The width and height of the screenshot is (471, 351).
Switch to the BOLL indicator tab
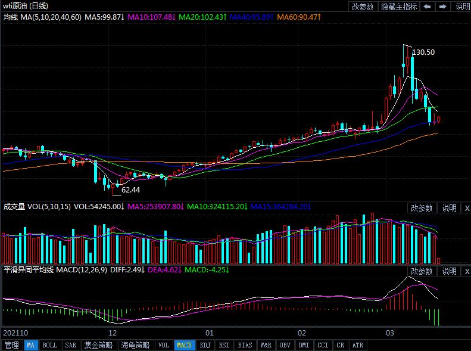click(50, 345)
